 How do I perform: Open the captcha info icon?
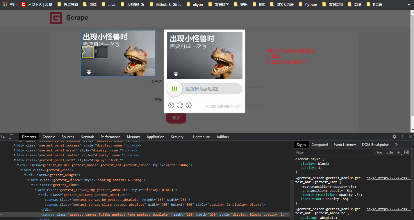coord(189,105)
